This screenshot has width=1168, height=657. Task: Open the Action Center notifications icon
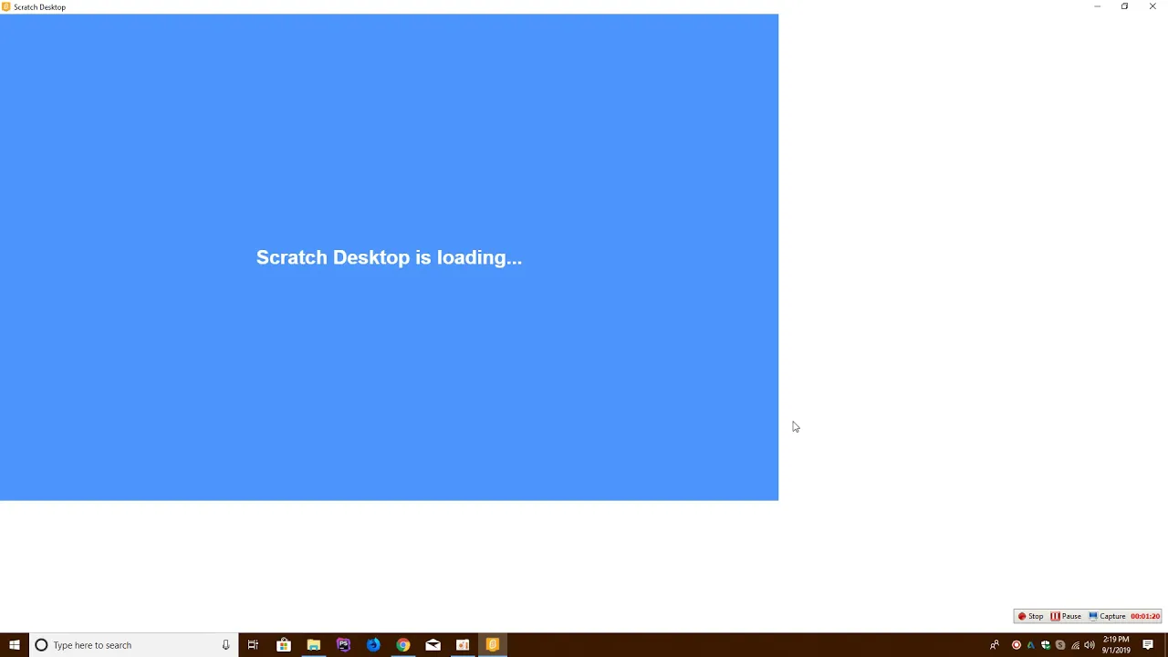[1148, 645]
